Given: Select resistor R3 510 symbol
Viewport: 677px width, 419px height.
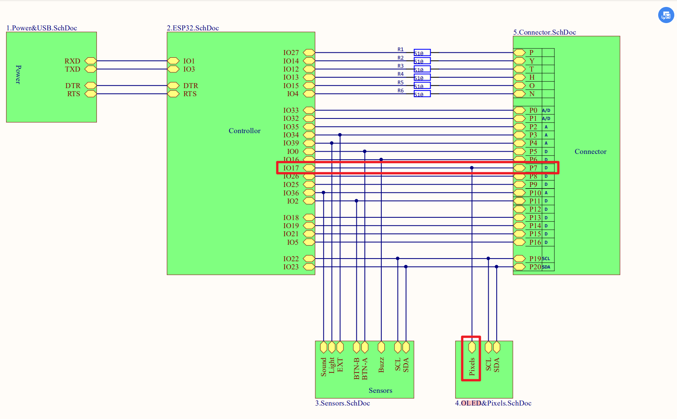Looking at the screenshot, I should [422, 69].
